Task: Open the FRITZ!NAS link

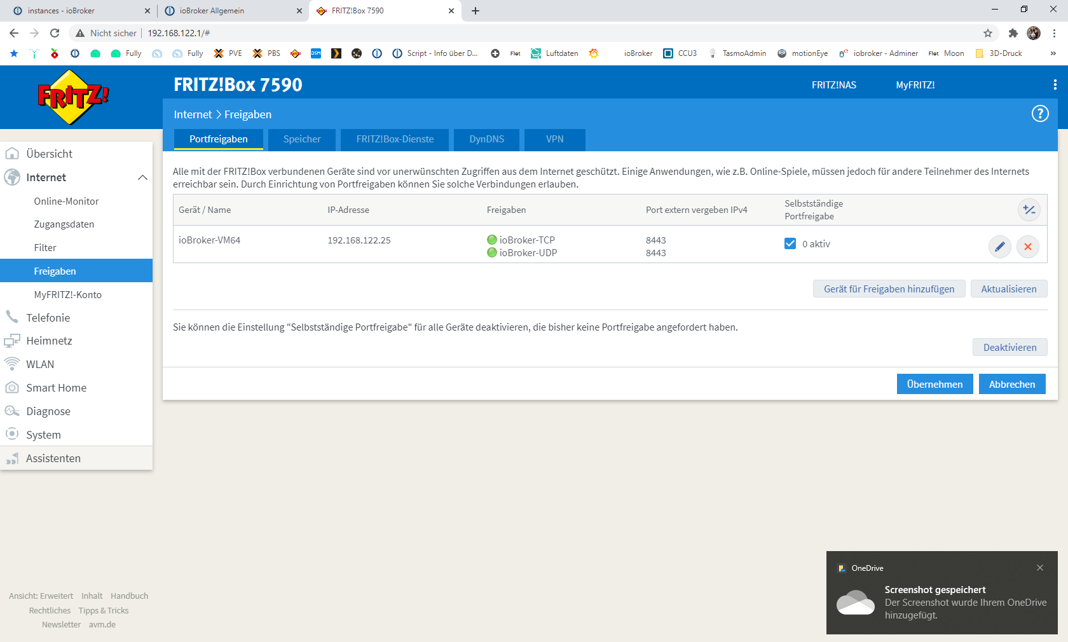Action: click(x=833, y=85)
